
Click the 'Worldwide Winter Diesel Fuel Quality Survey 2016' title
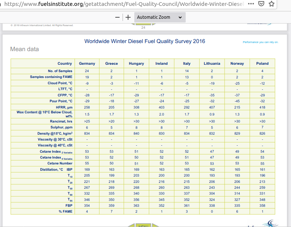point(145,41)
